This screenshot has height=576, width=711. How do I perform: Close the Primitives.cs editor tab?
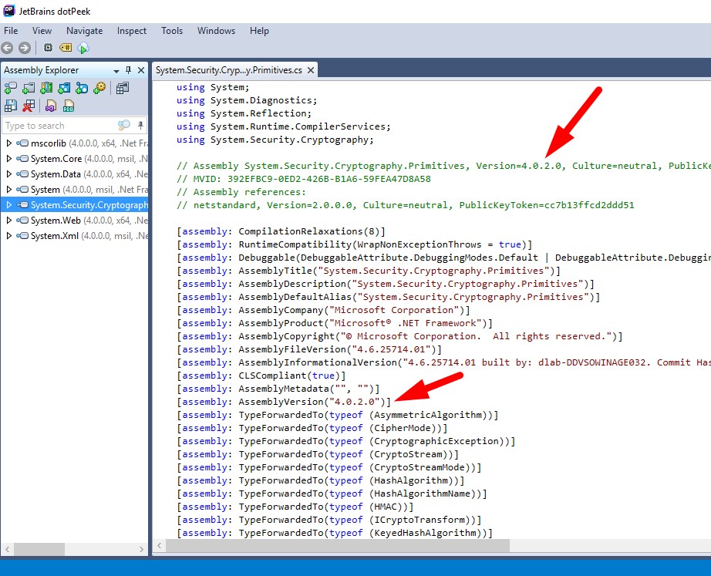(311, 70)
